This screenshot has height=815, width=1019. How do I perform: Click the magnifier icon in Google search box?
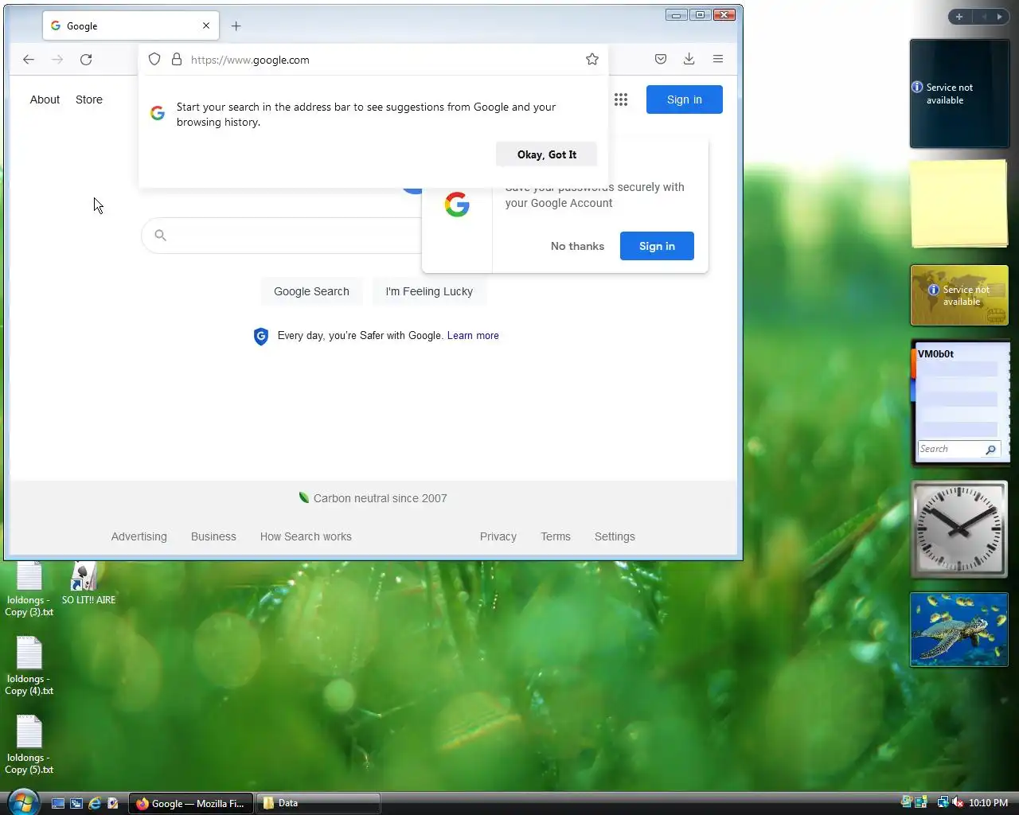[x=160, y=235]
